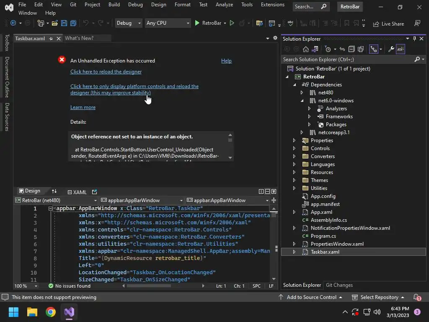Switch to vertical split layout icon
The height and width of the screenshot is (322, 429).
point(261,191)
